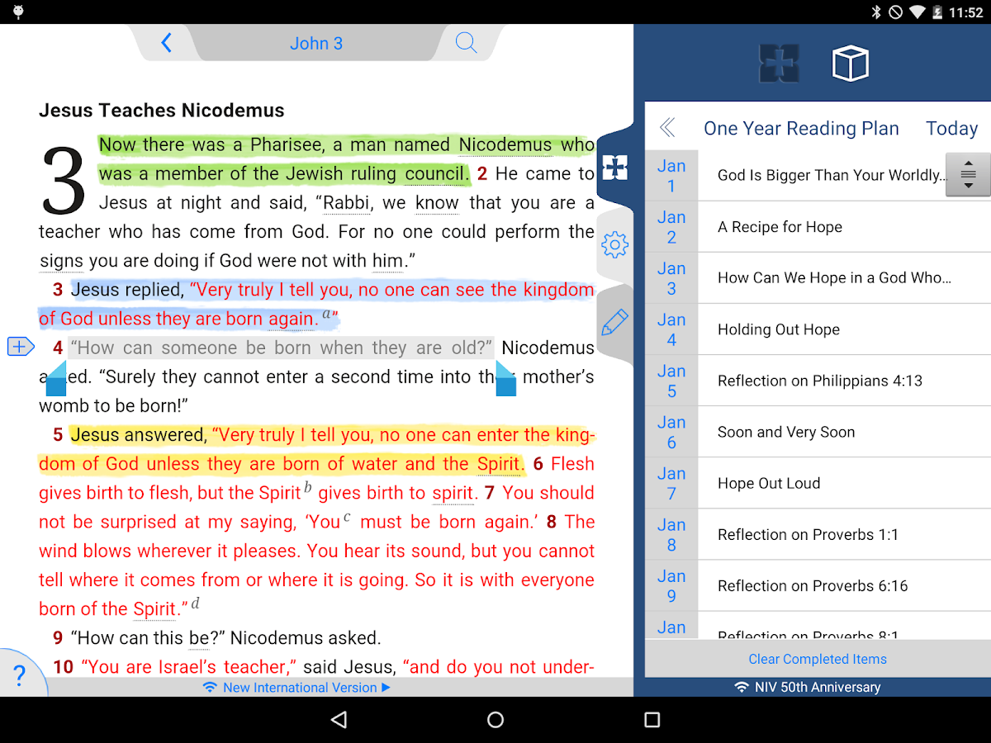The image size is (991, 743).
Task: Open 'How Can We Hope in a God Who' reading
Action: coord(845,278)
